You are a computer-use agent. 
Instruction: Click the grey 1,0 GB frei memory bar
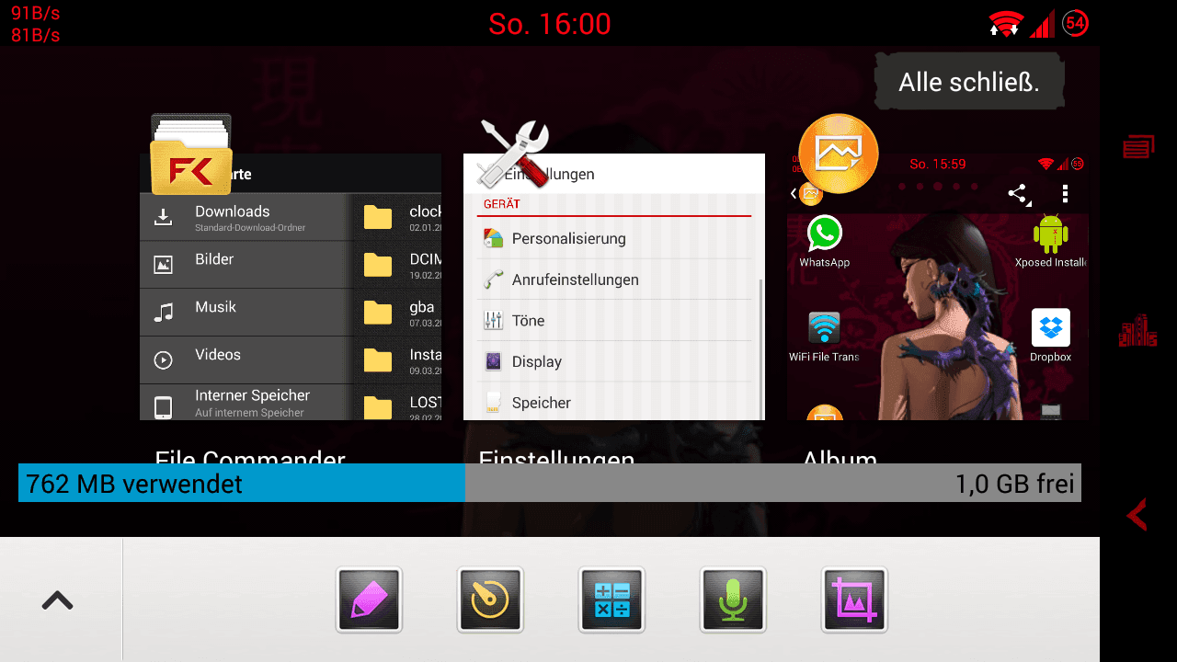tap(773, 483)
